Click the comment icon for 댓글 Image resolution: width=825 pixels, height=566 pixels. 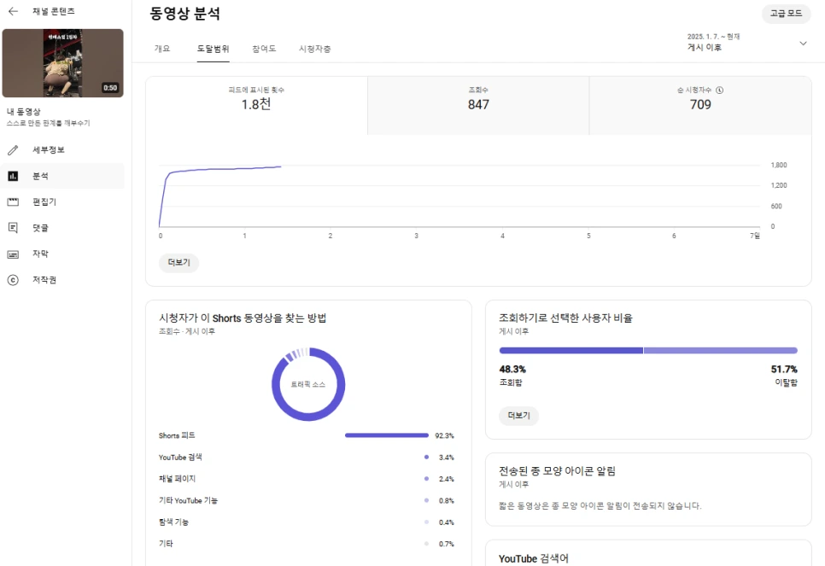pyautogui.click(x=13, y=228)
